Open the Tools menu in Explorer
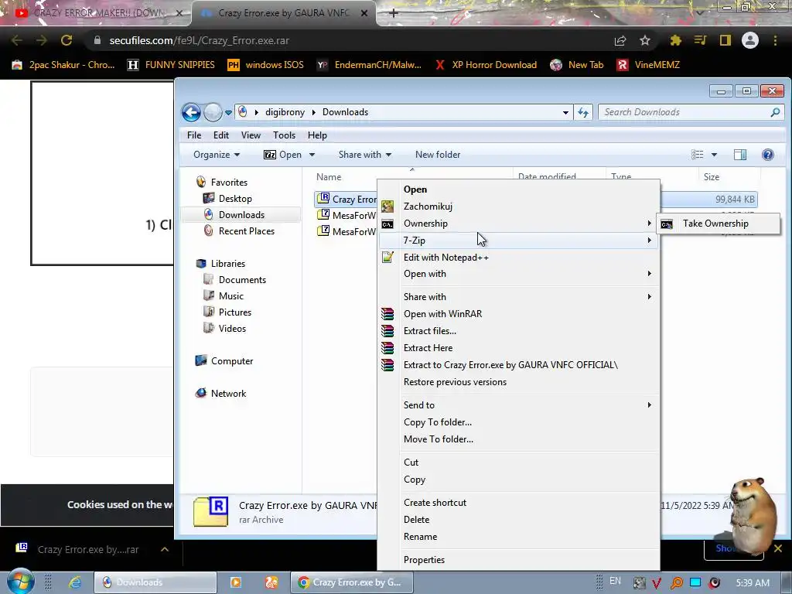 pos(285,135)
